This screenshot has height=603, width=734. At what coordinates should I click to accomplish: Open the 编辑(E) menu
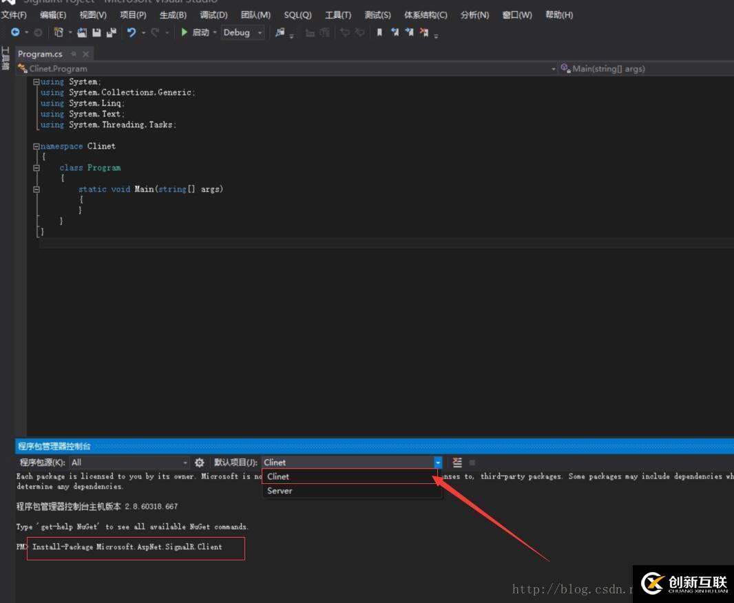click(53, 15)
